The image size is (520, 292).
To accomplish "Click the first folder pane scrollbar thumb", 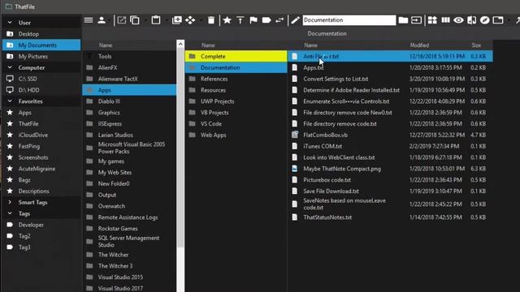I will pyautogui.click(x=180, y=148).
